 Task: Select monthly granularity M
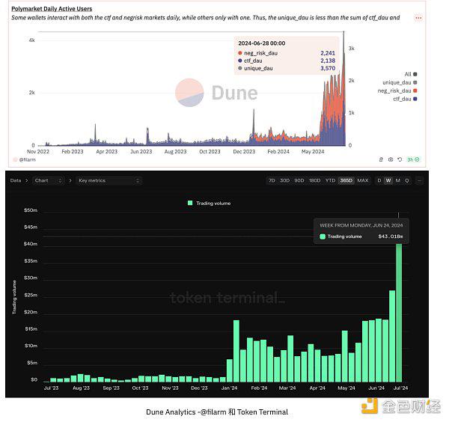pos(398,180)
